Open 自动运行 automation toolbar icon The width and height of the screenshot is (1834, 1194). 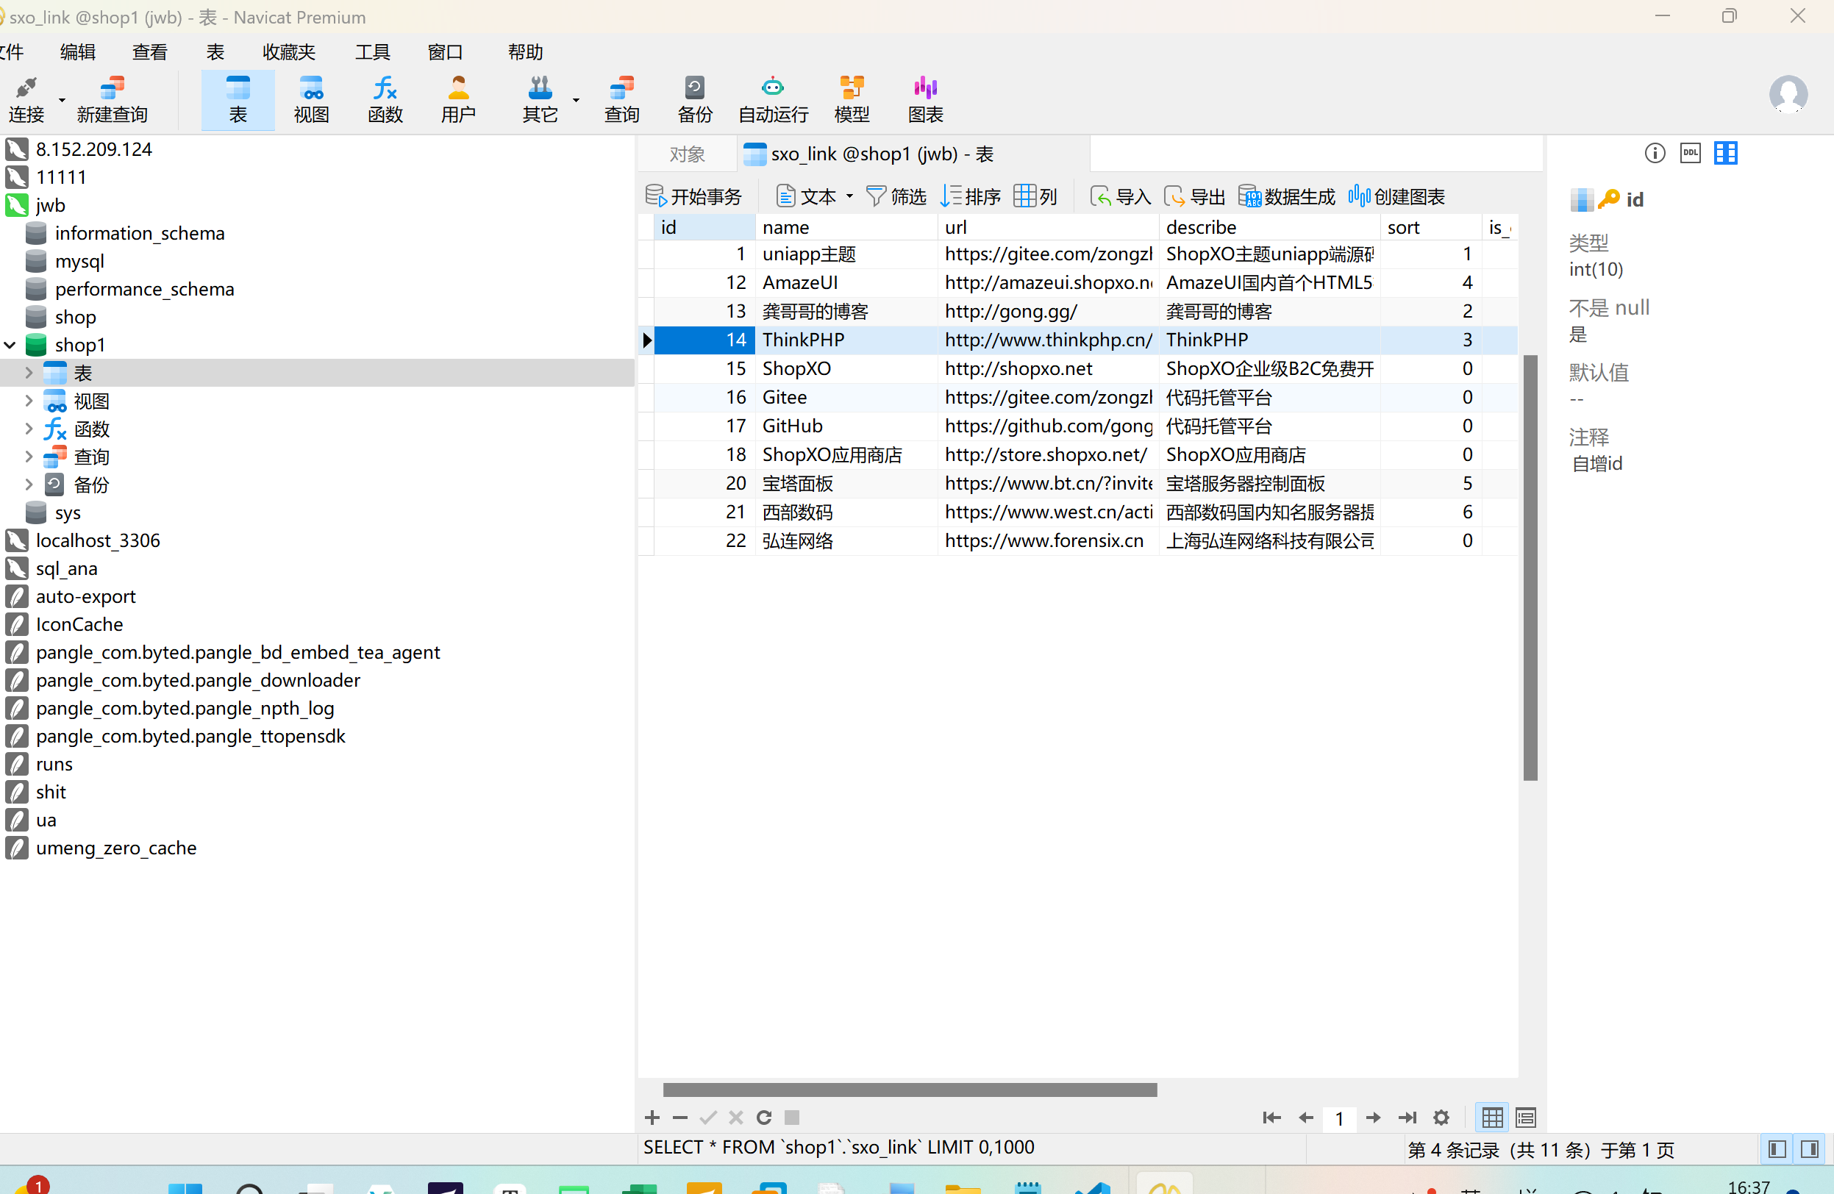coord(773,99)
